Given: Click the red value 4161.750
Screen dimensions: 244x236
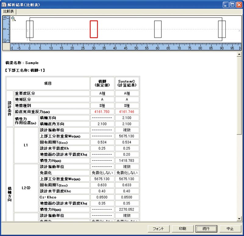Looking at the screenshot, I should pos(102,112).
